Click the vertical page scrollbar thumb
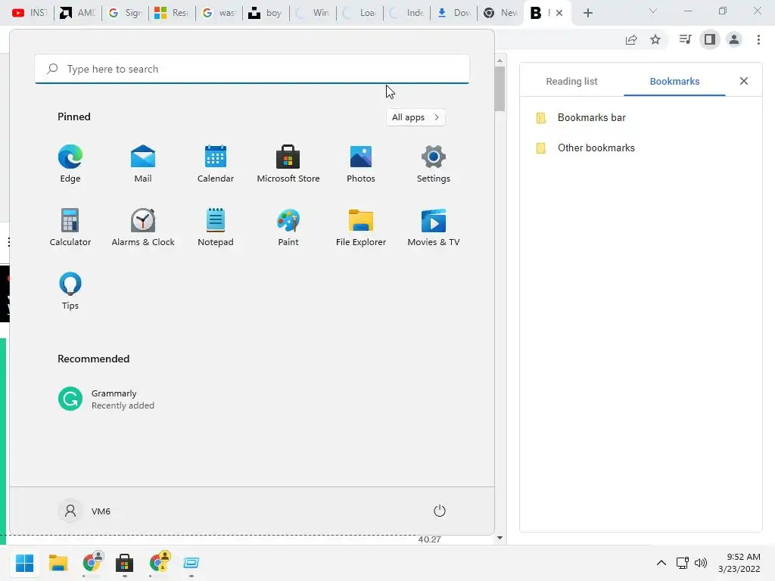The height and width of the screenshot is (581, 775). [x=500, y=89]
